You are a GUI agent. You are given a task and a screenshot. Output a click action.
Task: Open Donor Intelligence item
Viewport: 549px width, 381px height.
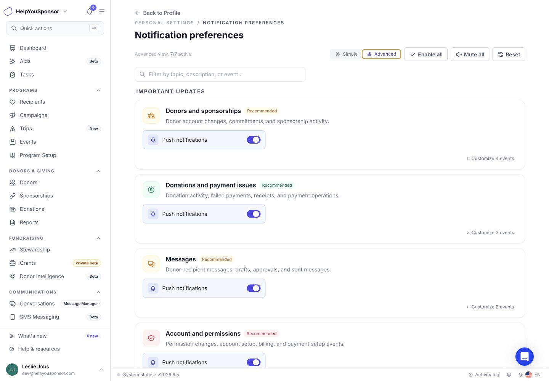[55, 276]
